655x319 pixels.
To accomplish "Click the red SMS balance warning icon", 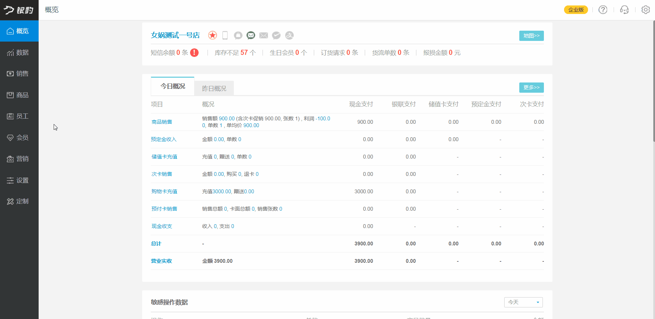I will coord(194,53).
